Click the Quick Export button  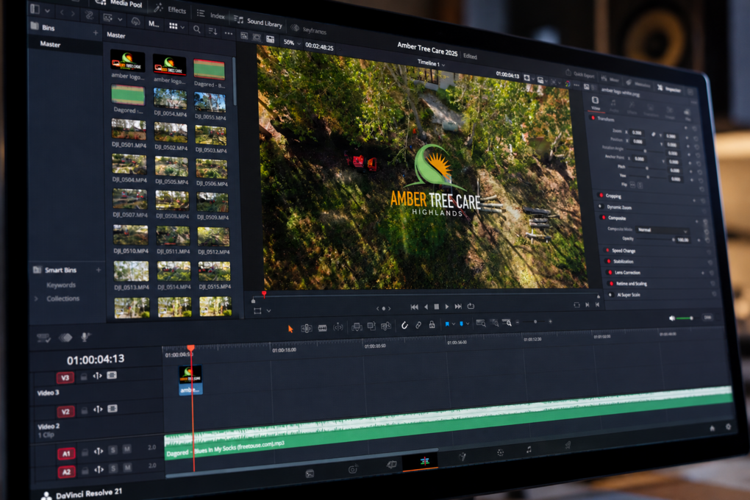(x=579, y=74)
